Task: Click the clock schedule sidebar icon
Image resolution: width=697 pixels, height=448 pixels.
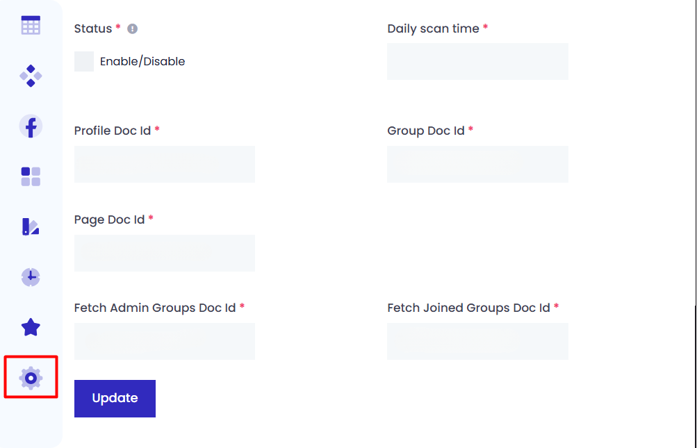Action: 31,277
